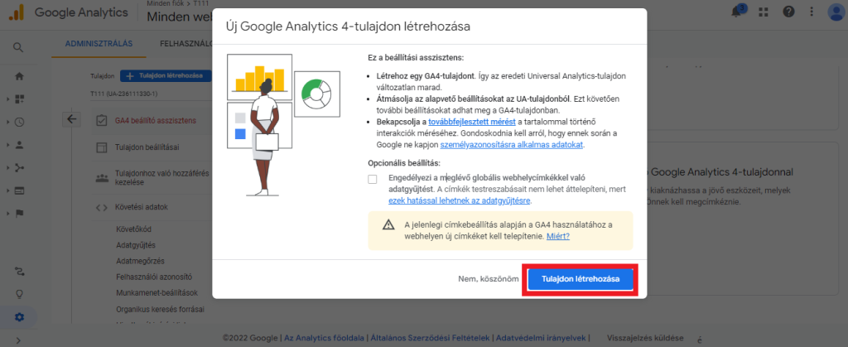Expand the real-time section arrow in the sidebar
848x347 pixels.
(7, 122)
